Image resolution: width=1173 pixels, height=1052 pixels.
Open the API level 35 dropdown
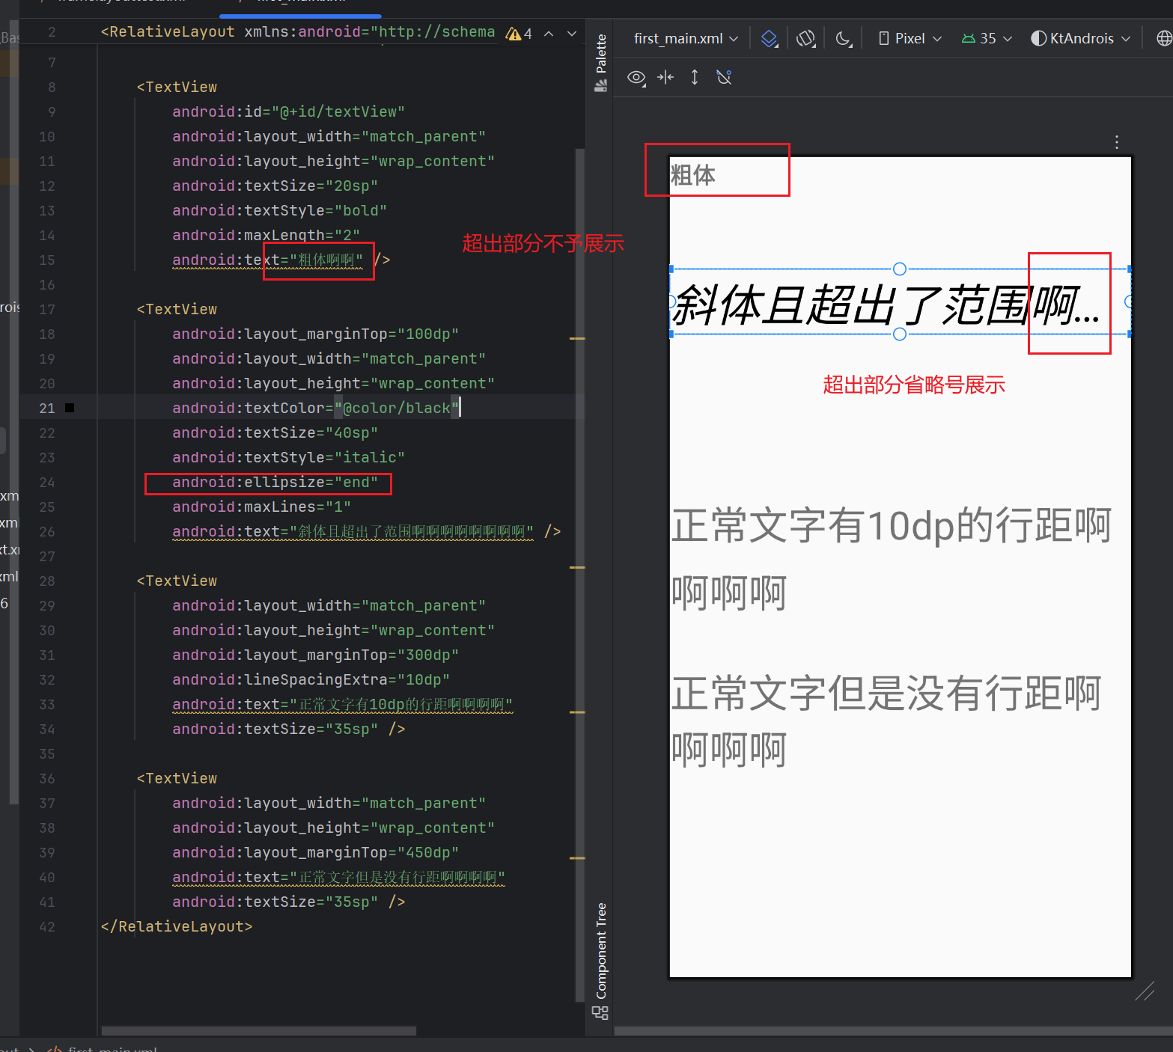click(987, 38)
